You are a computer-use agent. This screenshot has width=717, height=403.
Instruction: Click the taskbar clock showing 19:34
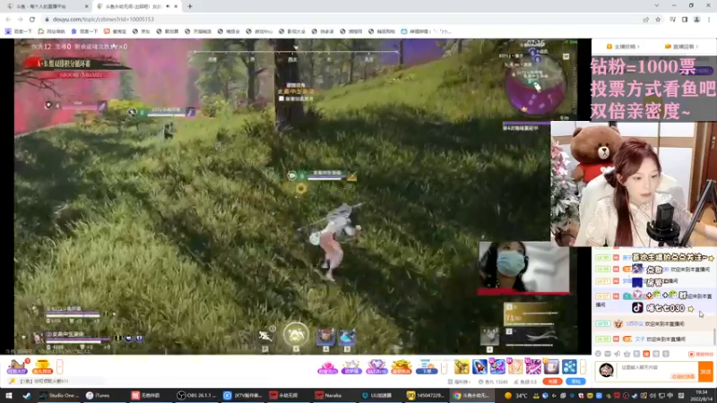tap(701, 395)
